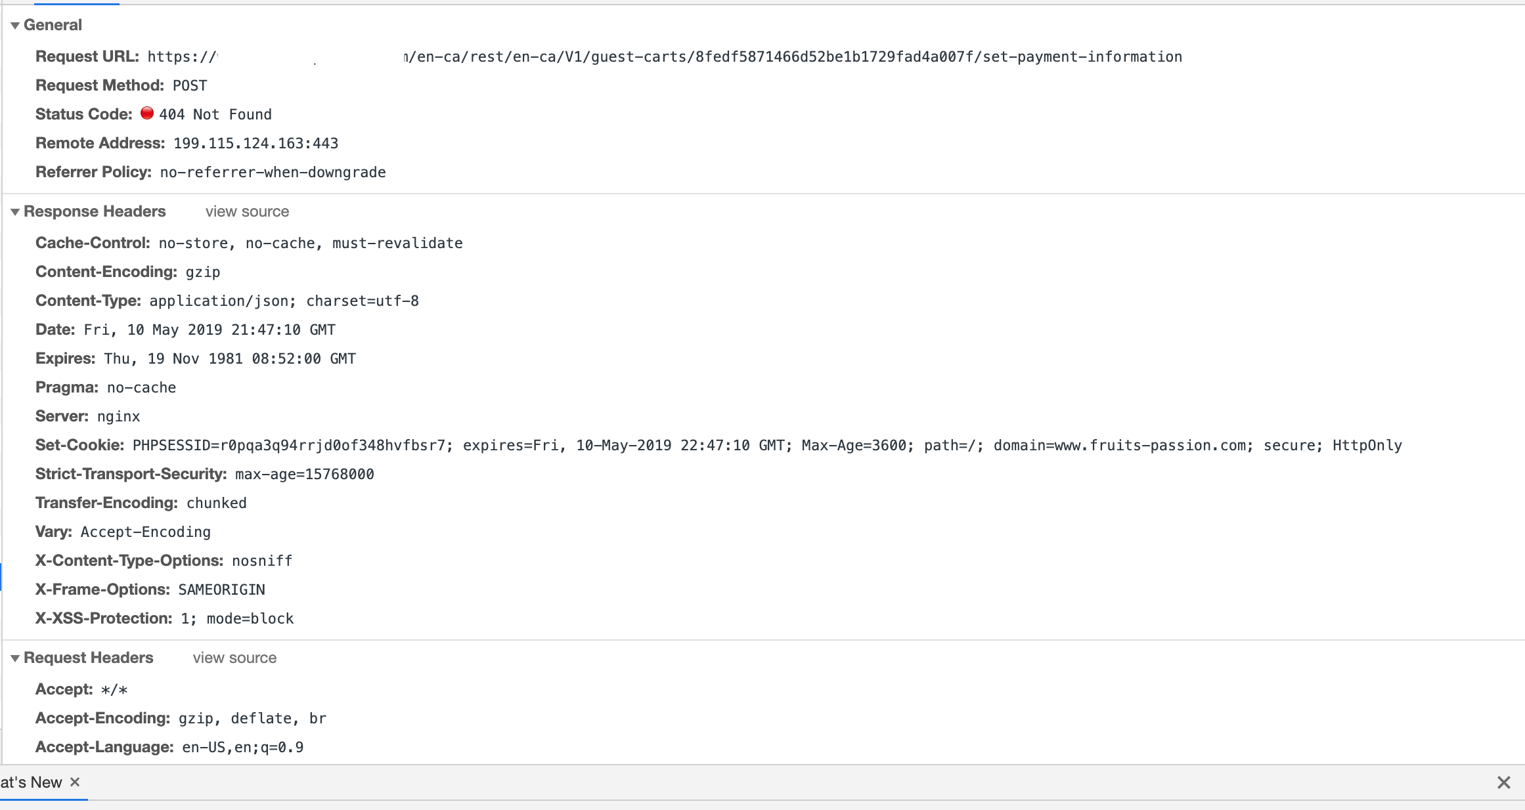Screen dimensions: 1525x810
Task: Click the Server nginx value
Action: [x=118, y=416]
